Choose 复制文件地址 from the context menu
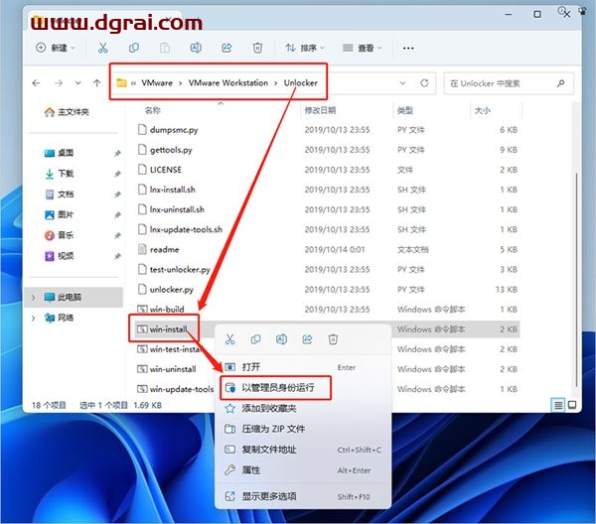 pos(303,450)
